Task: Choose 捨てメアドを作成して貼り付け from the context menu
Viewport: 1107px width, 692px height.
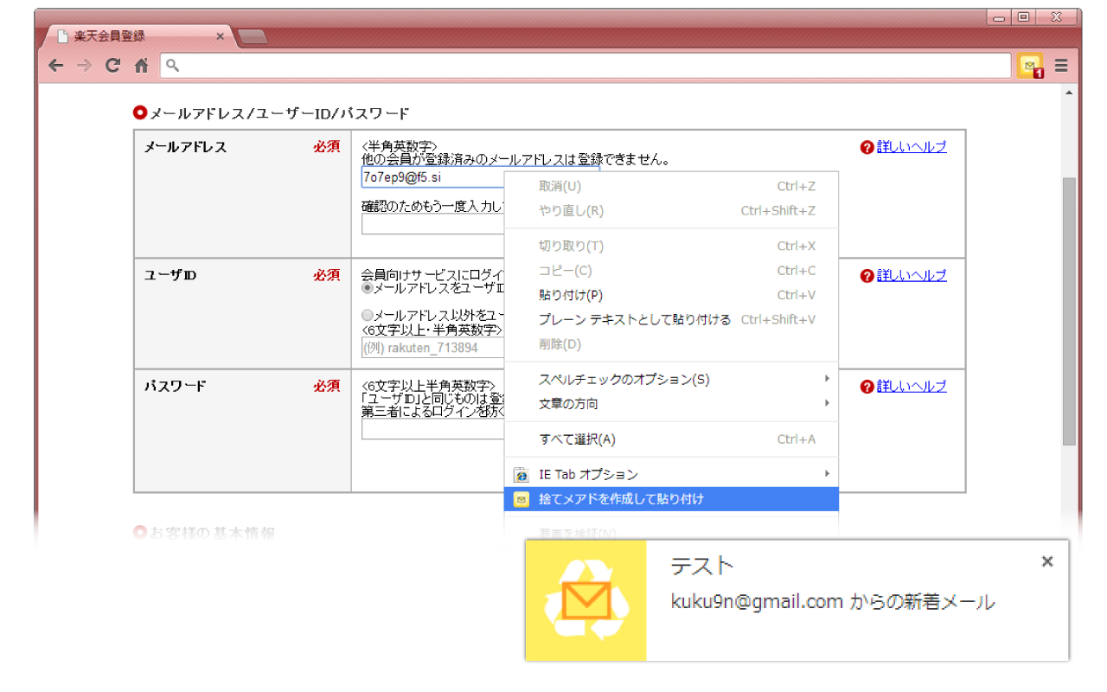Action: coord(619,499)
